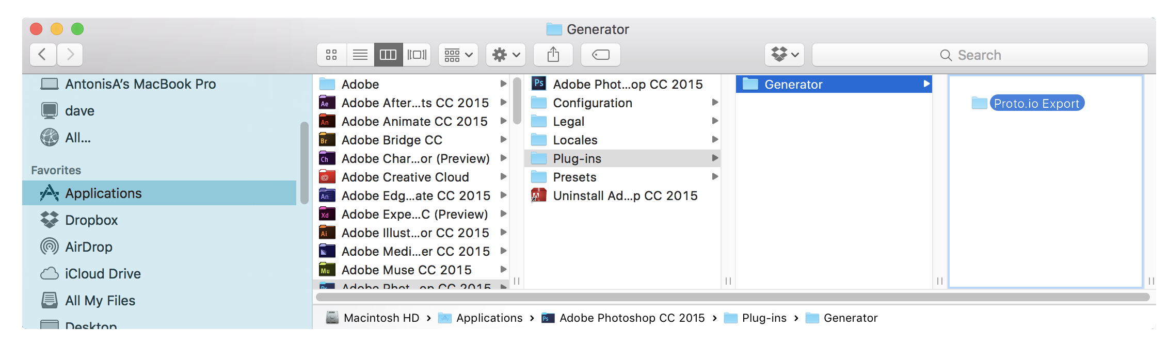Select Adobe Bridge CC
1168x345 pixels.
coord(411,140)
